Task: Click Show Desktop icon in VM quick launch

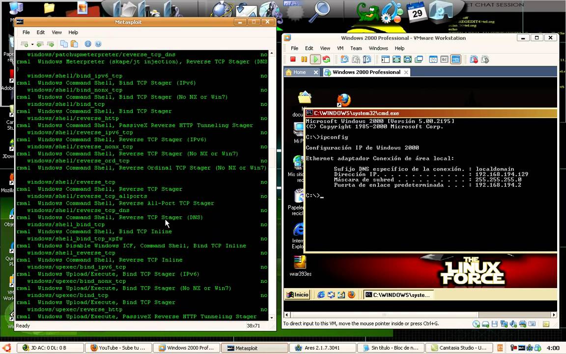Action: coord(341,295)
